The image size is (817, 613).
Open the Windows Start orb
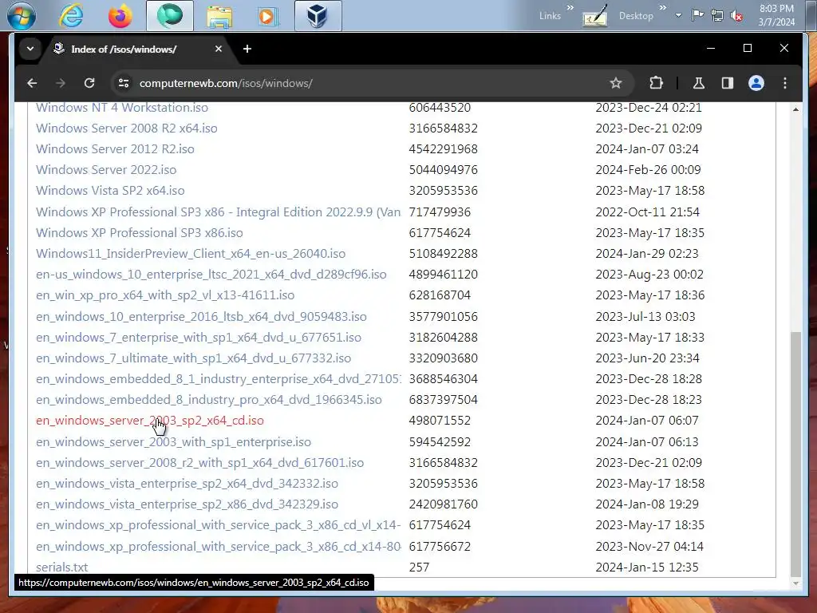22,16
